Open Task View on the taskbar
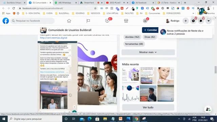The width and height of the screenshot is (217, 122). point(74,119)
